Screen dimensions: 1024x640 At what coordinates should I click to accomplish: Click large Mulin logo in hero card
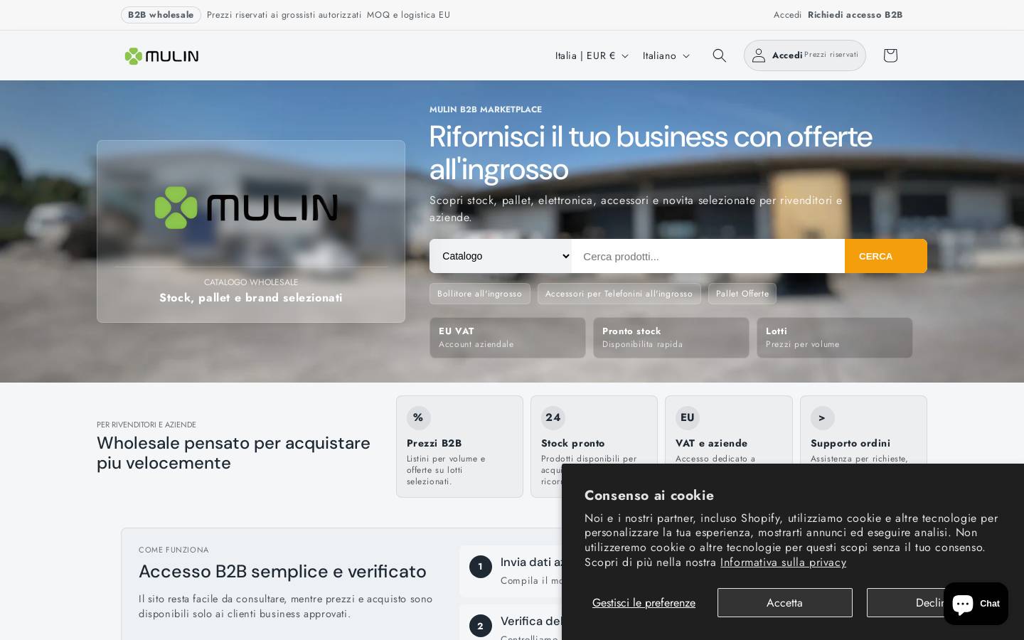coord(246,208)
